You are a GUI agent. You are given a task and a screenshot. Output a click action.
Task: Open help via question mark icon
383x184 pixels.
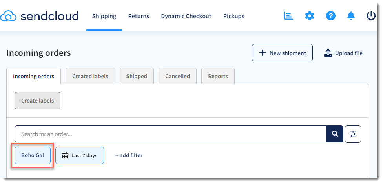pos(330,16)
